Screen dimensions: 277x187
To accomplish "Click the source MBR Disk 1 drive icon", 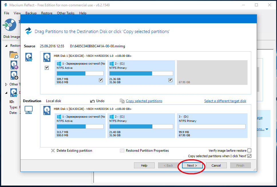I will [47, 58].
